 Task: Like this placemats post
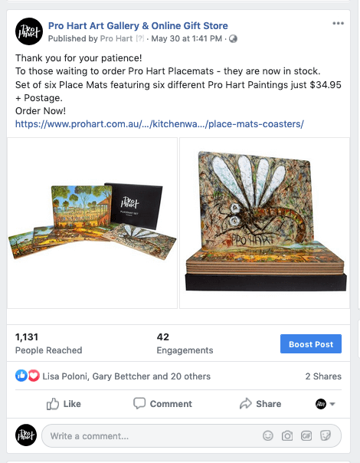(x=64, y=404)
